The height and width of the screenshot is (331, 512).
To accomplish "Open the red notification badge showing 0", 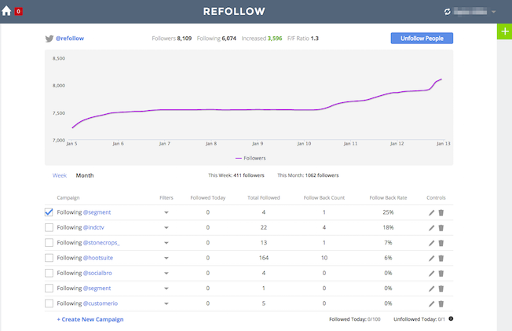I will click(x=19, y=12).
